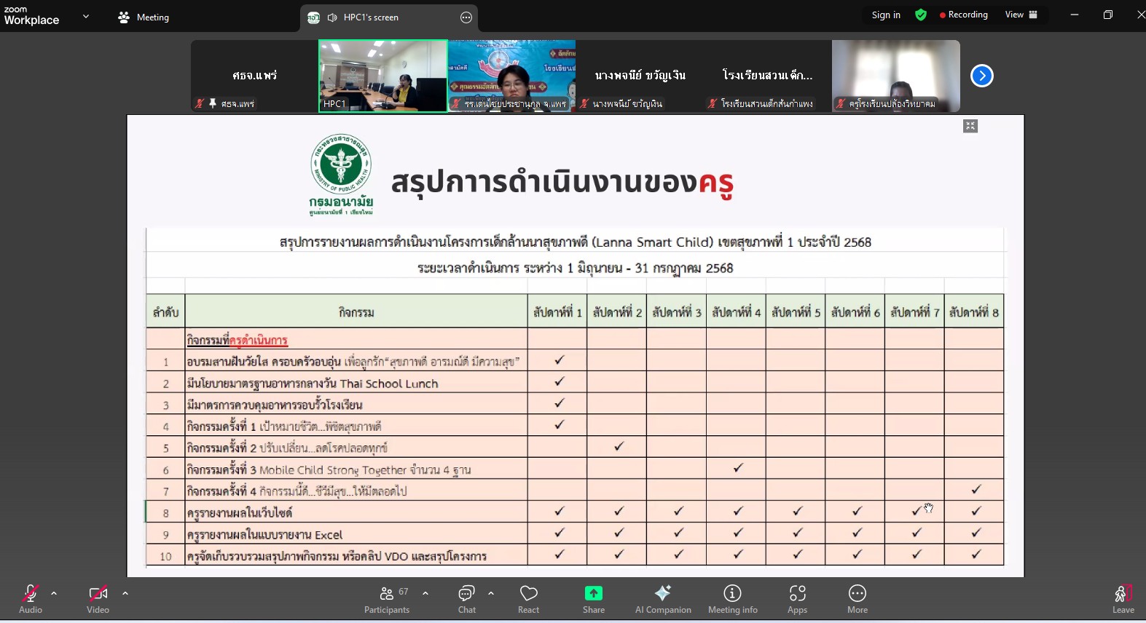Expand video options arrow next to Video
The height and width of the screenshot is (623, 1146).
pos(125,593)
